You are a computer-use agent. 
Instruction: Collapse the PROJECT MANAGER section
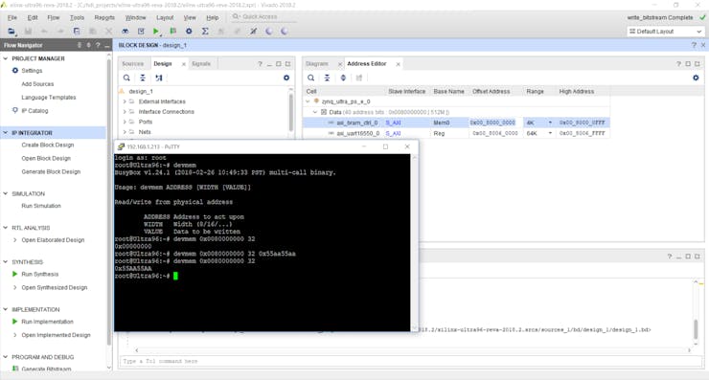[6, 58]
